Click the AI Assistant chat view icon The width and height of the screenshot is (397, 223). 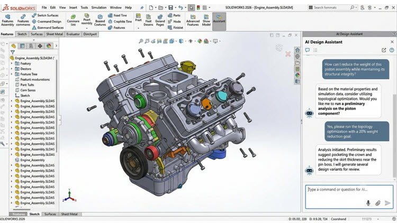pos(308,50)
